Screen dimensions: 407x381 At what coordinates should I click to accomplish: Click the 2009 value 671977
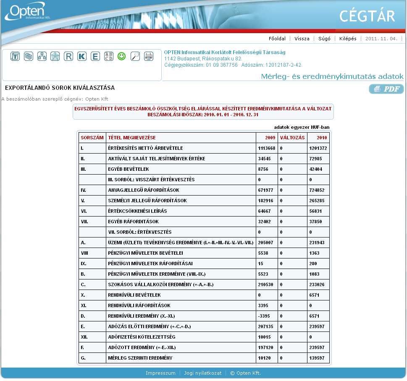click(x=265, y=190)
